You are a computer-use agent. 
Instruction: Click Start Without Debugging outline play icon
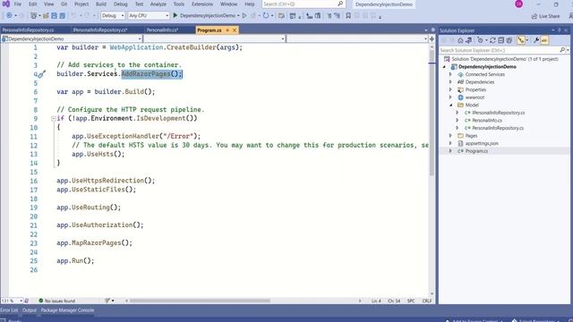(x=244, y=16)
